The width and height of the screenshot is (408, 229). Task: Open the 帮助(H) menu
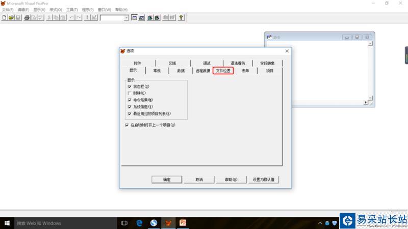click(x=121, y=10)
